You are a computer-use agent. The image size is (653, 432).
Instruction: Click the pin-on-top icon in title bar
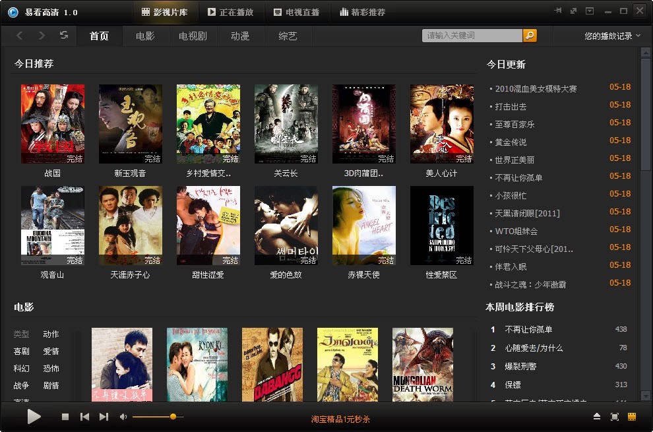pos(558,11)
